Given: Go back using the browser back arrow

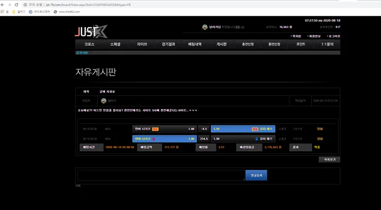Looking at the screenshot, I should (3, 5).
